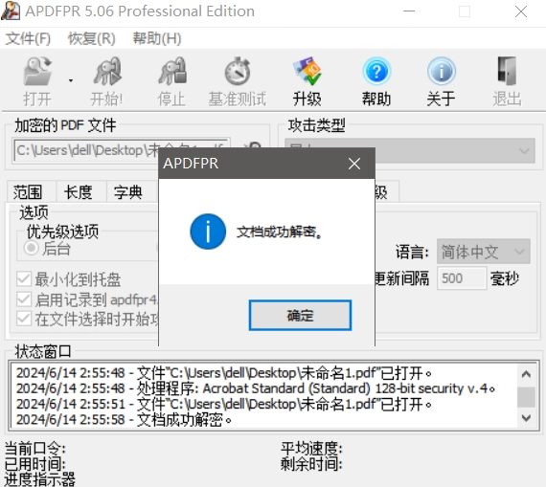Image resolution: width=546 pixels, height=487 pixels.
Task: Click the Open (打开) toolbar icon
Action: pyautogui.click(x=37, y=72)
